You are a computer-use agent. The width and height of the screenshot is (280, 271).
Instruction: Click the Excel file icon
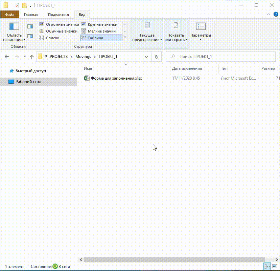click(87, 78)
